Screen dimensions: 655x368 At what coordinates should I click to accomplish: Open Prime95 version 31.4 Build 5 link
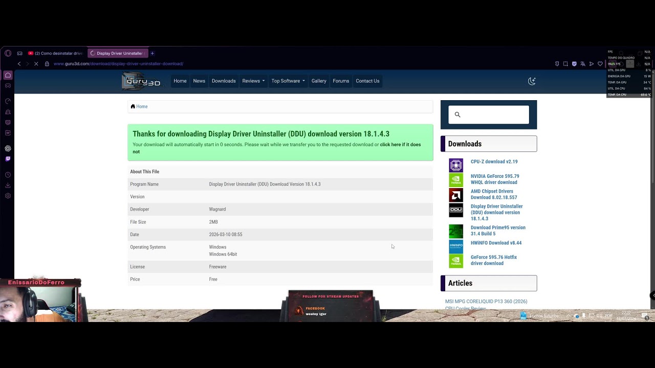click(x=498, y=231)
